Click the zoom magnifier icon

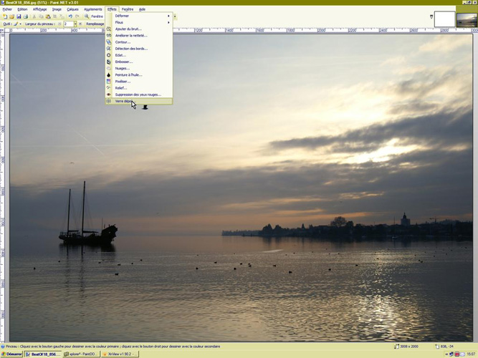[x=87, y=16]
